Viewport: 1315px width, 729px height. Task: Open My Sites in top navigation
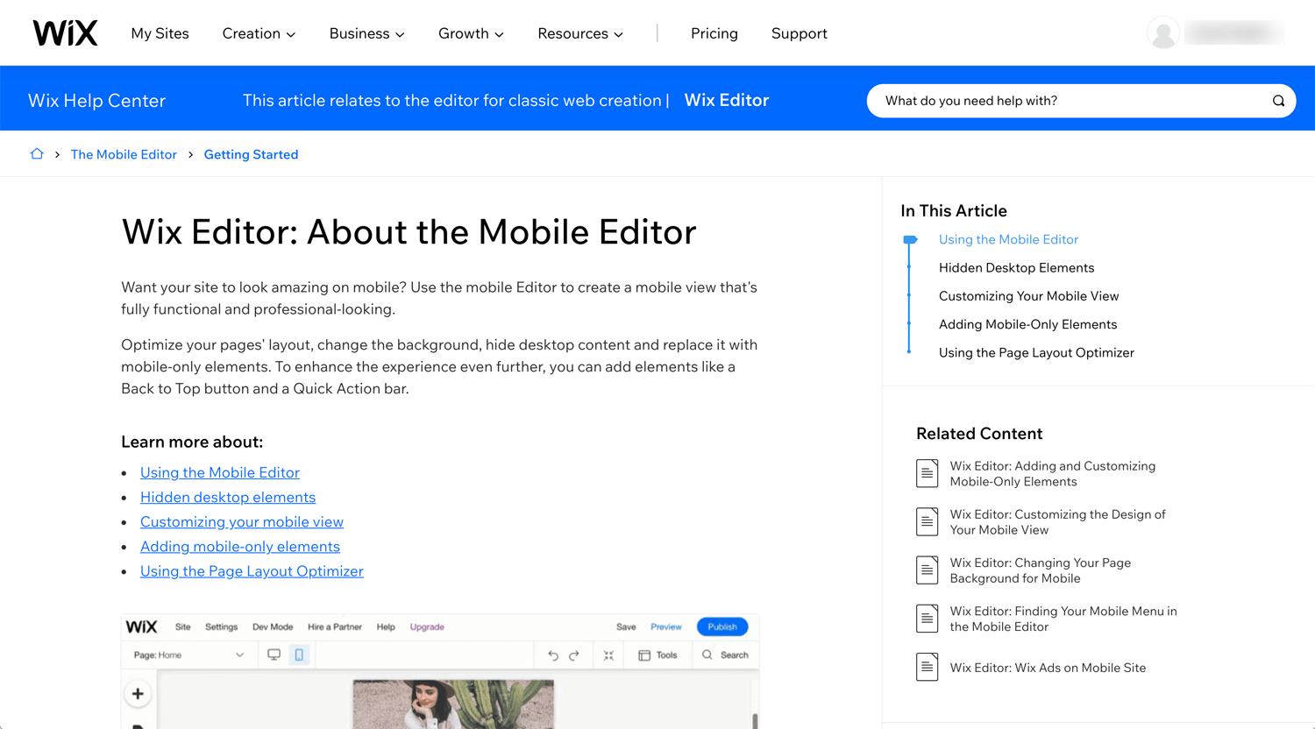(160, 33)
